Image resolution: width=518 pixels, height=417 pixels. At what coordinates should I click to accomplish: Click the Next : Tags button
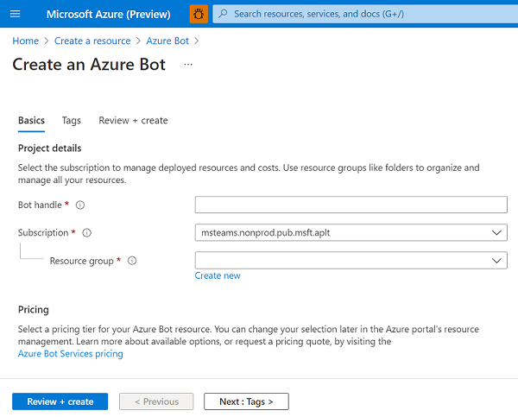(x=246, y=401)
